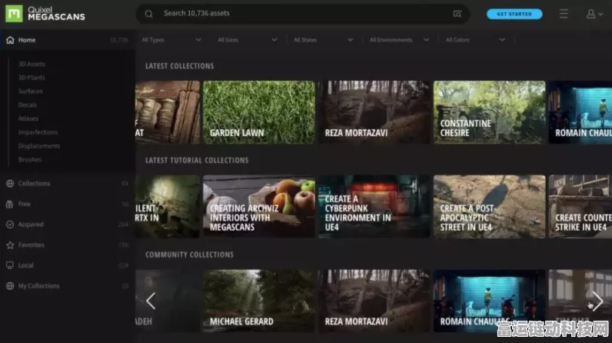Open Reza Mortazavi in Community Collections

(374, 301)
